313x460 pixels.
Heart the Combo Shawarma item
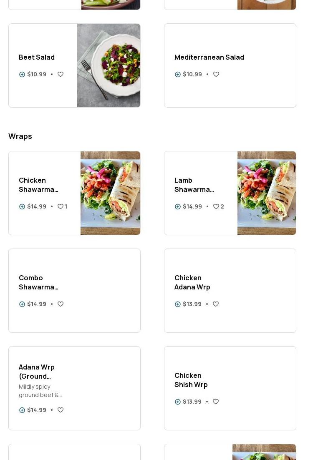pos(61,304)
